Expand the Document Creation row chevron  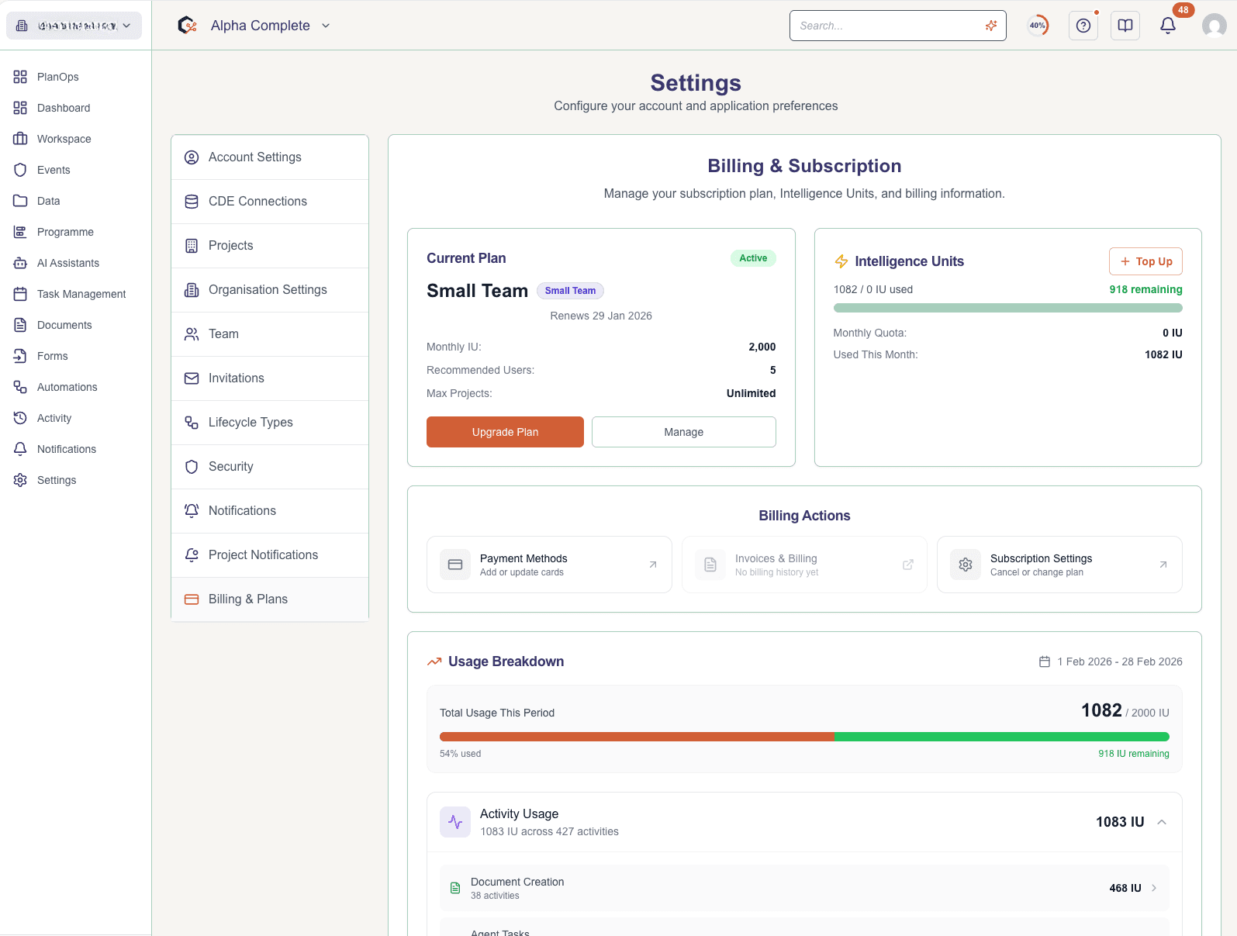pyautogui.click(x=1154, y=888)
